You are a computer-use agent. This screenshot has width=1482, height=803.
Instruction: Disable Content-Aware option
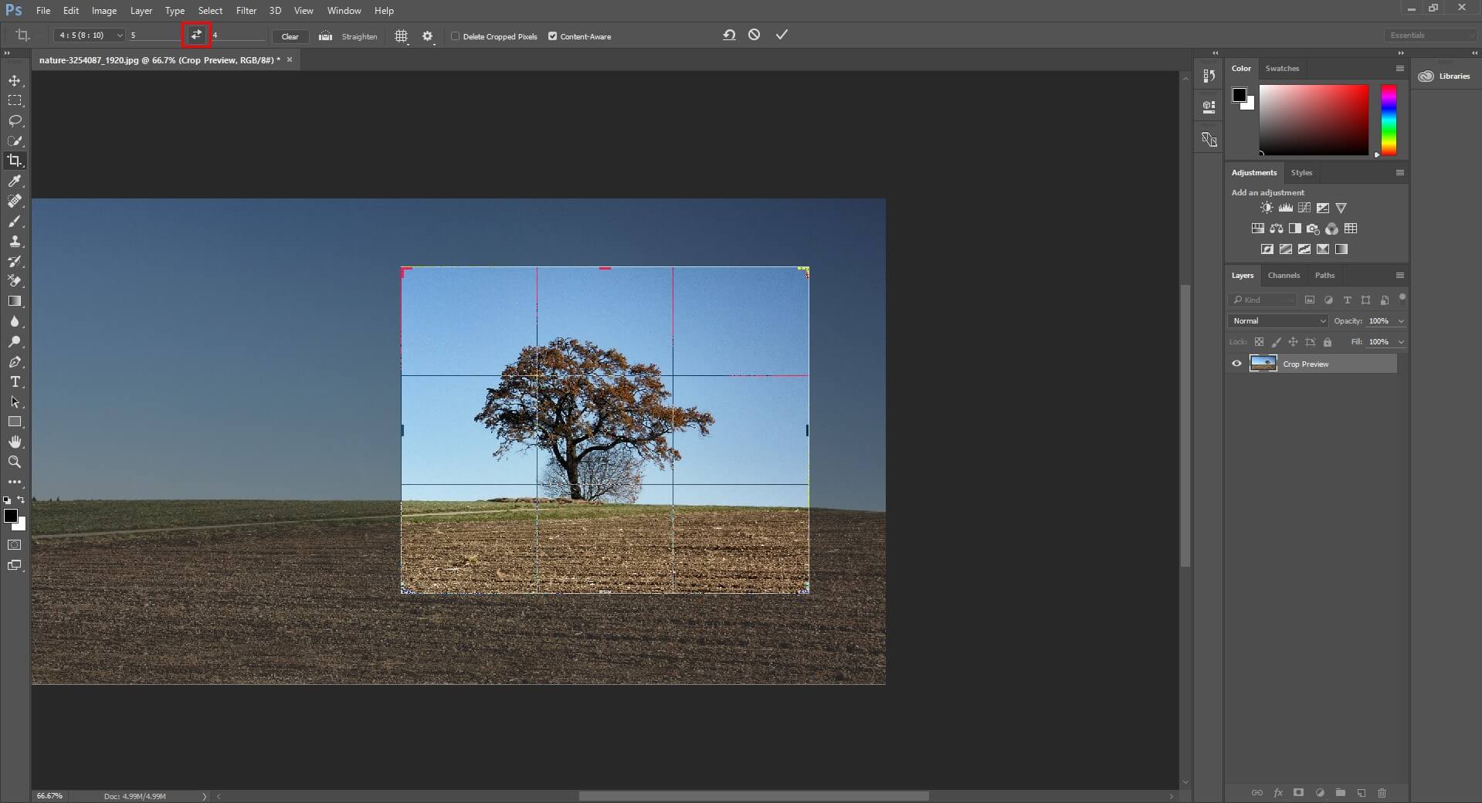pyautogui.click(x=553, y=36)
